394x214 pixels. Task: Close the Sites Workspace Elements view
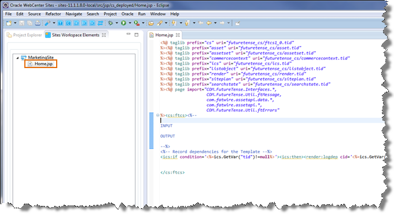[104, 35]
